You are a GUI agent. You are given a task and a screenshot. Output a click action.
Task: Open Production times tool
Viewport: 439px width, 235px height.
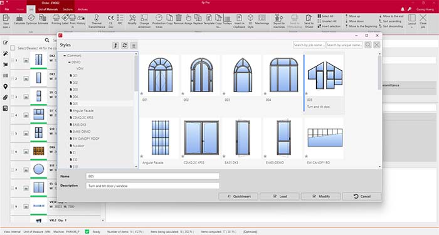click(x=159, y=21)
